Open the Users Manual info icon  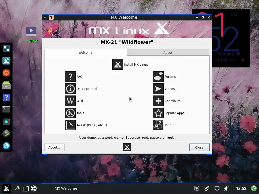point(70,89)
